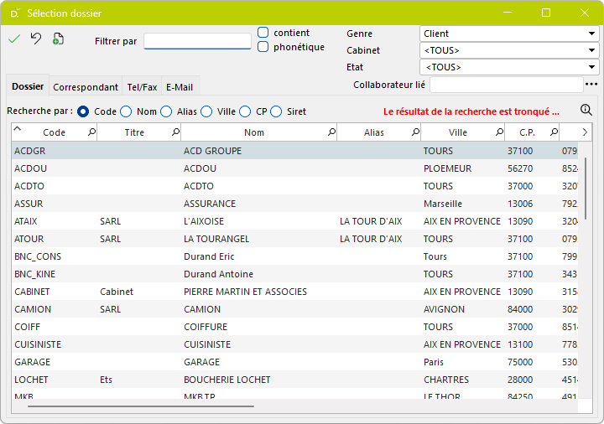The width and height of the screenshot is (604, 424).
Task: Click the magnifier search icon beside truncated message
Action: coord(586,110)
